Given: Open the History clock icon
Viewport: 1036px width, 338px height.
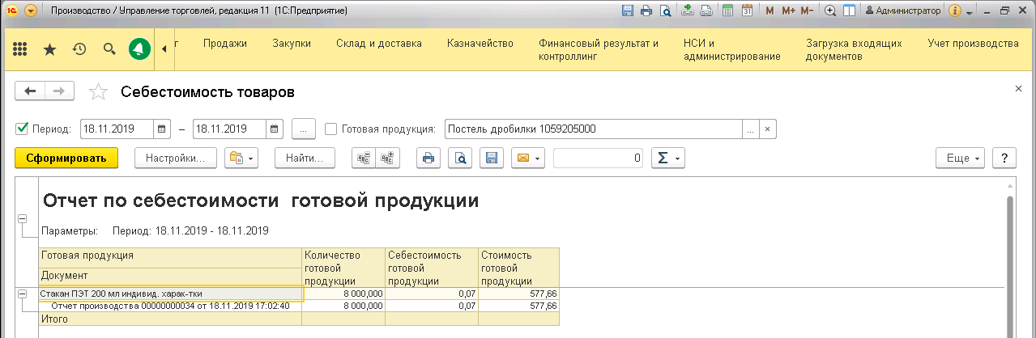Looking at the screenshot, I should (79, 49).
